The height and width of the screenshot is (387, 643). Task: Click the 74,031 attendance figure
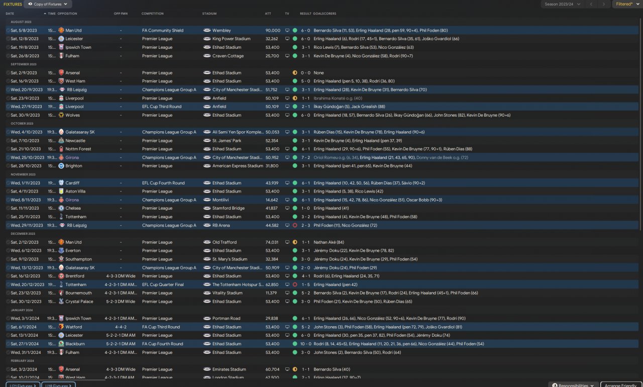(272, 242)
